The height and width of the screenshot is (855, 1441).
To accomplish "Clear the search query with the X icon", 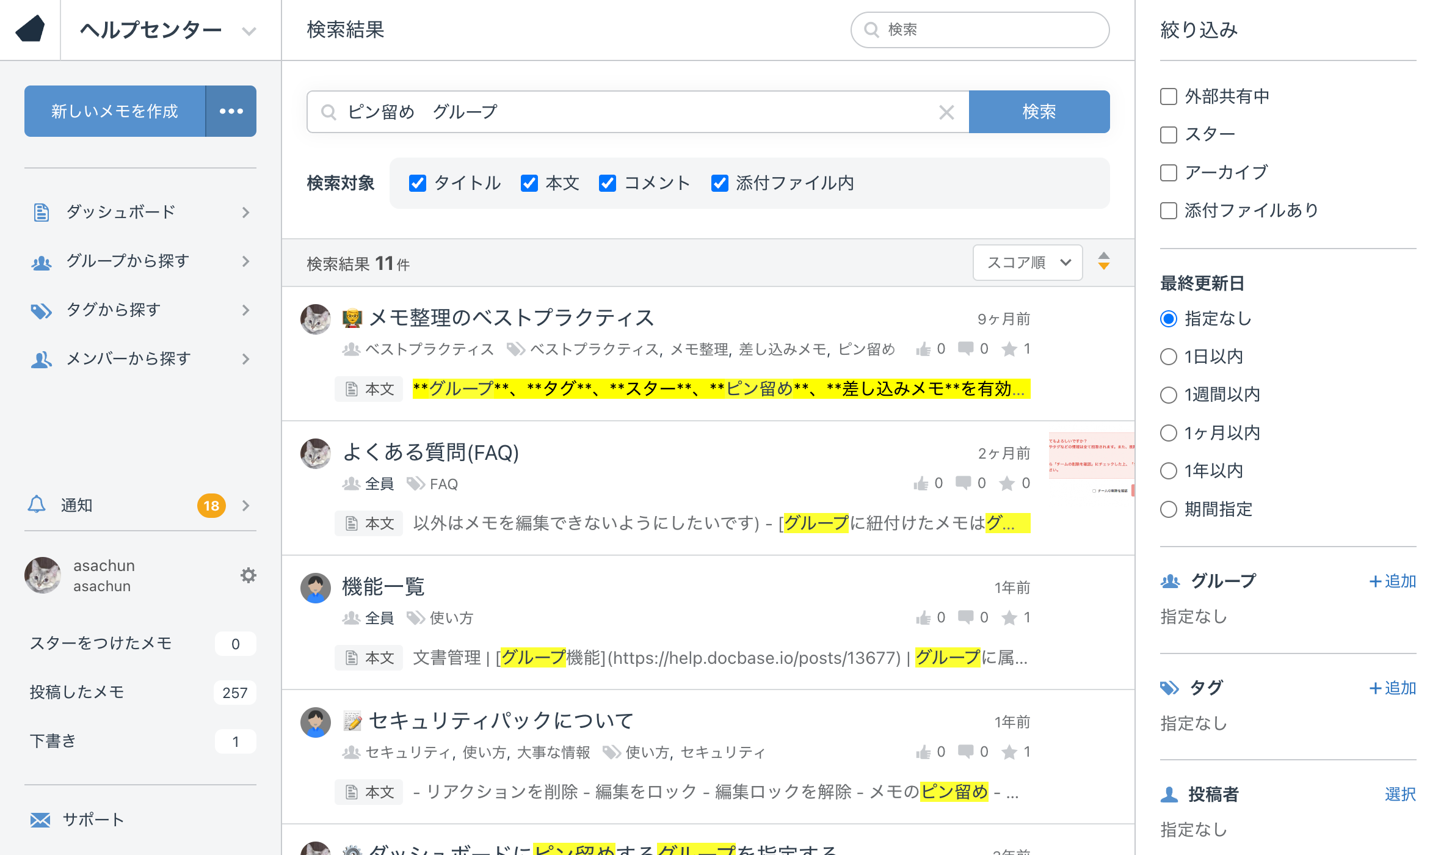I will tap(946, 112).
